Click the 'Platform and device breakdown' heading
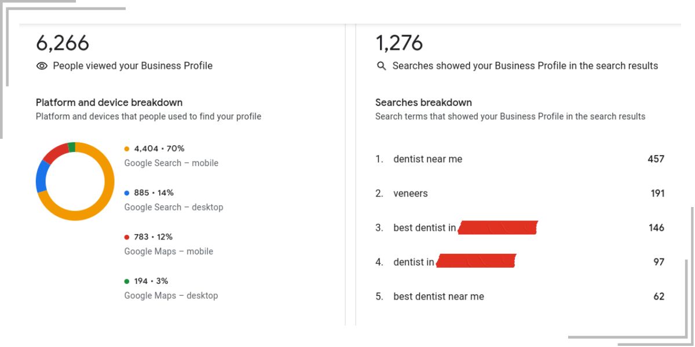Screen dimensions: 695x347 coord(109,102)
